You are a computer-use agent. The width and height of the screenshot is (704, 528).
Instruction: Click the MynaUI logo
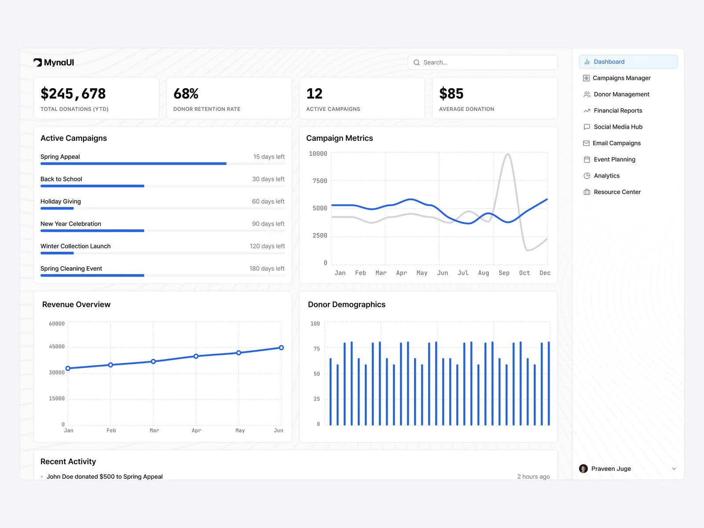[x=54, y=62]
